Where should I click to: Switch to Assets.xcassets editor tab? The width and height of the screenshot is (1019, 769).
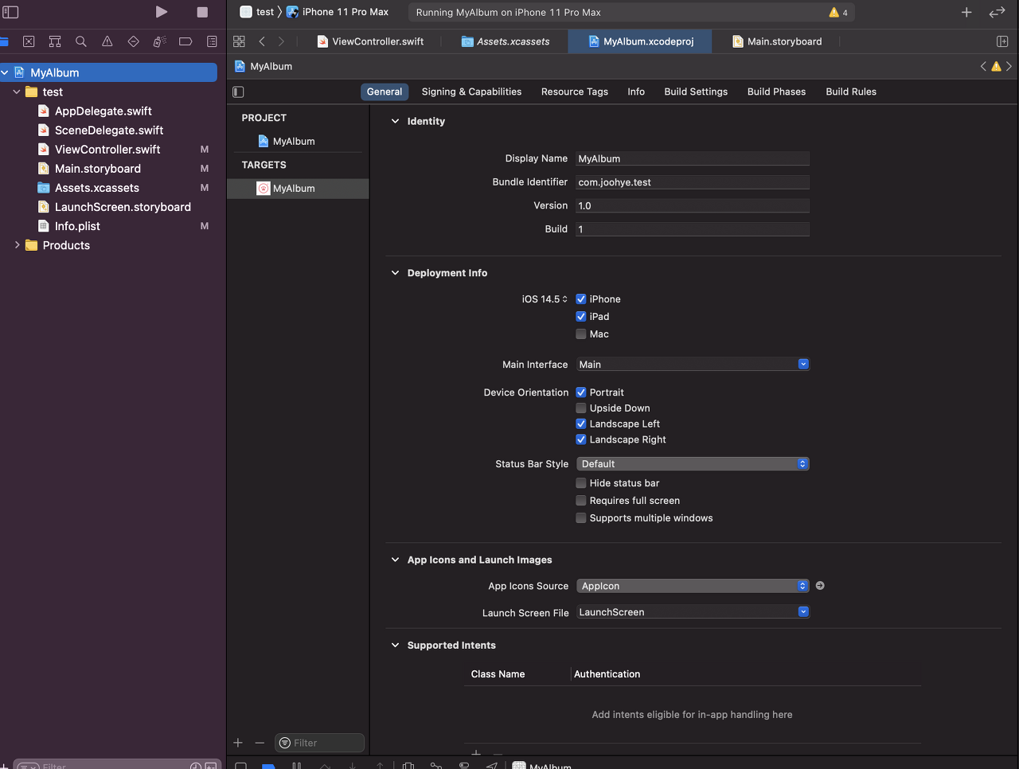[x=506, y=41]
